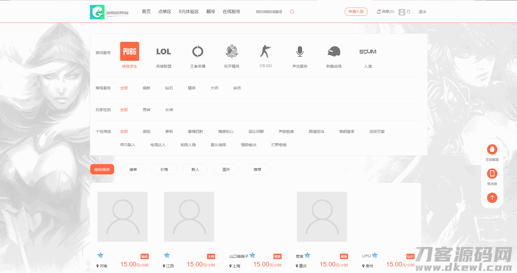Choose the helmet 刺激战场 icon
The width and height of the screenshot is (517, 273).
[334, 51]
